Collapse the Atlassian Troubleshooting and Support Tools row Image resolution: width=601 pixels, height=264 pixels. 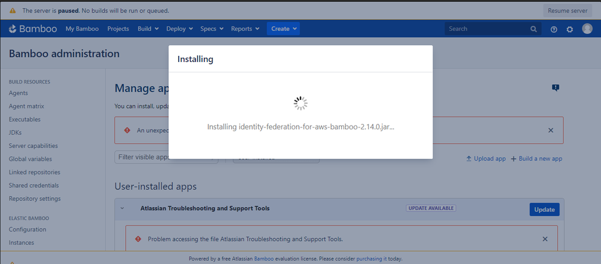[x=122, y=209]
